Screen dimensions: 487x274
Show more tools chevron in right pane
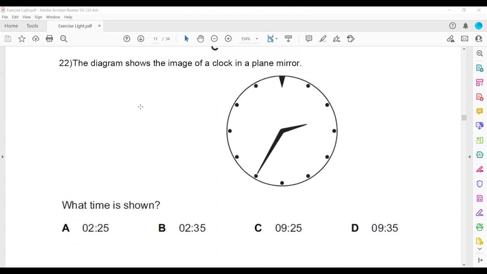pyautogui.click(x=480, y=249)
